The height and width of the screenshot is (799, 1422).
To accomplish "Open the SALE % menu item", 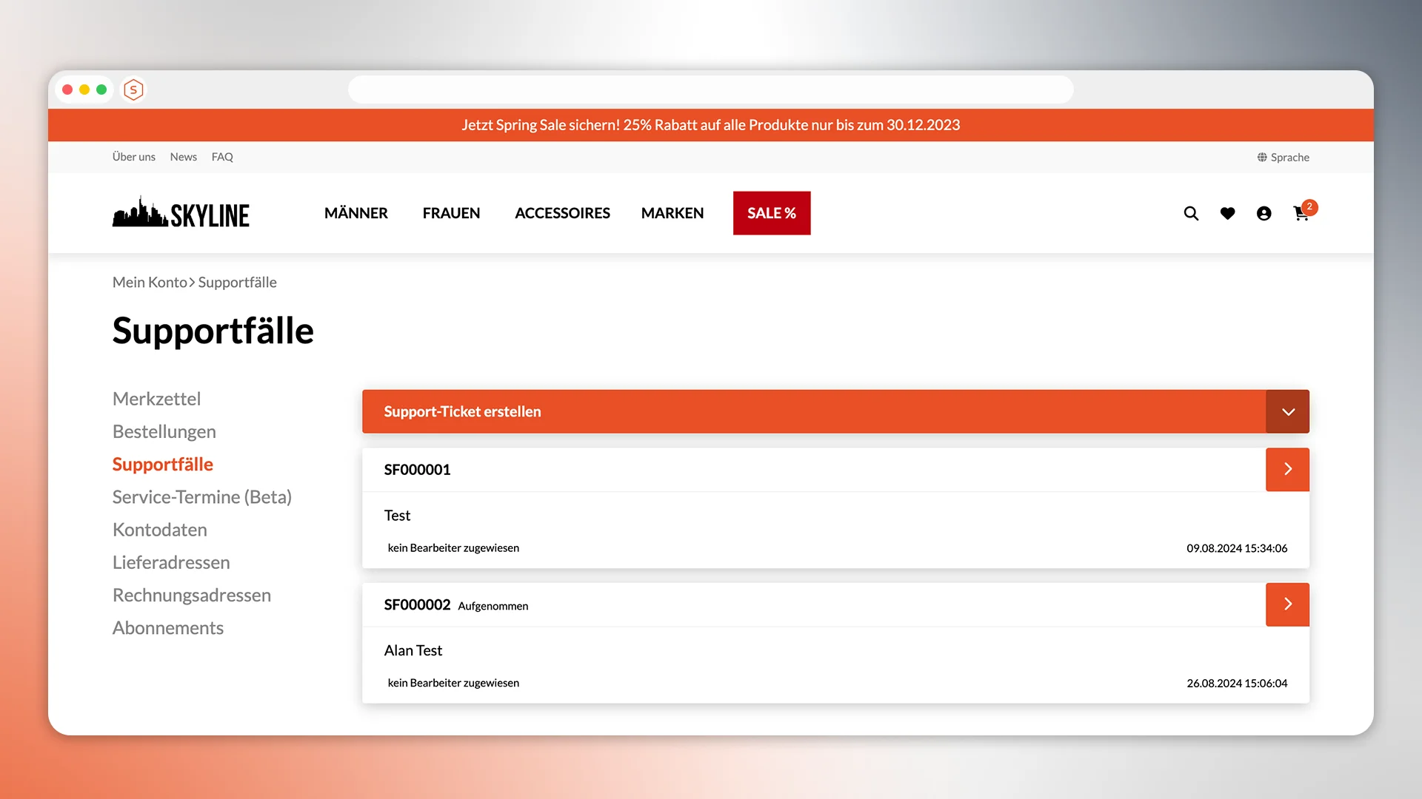I will (x=772, y=213).
